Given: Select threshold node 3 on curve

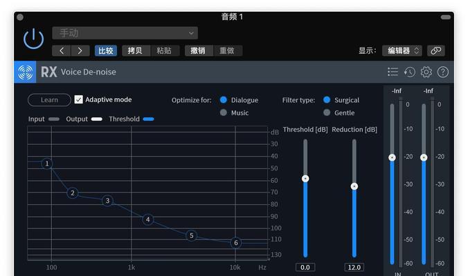Looking at the screenshot, I should 107,201.
